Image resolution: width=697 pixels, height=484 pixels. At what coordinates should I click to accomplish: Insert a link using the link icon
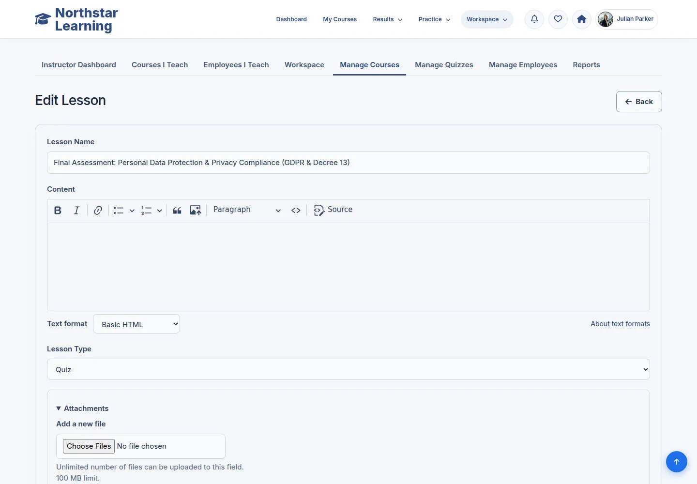98,210
